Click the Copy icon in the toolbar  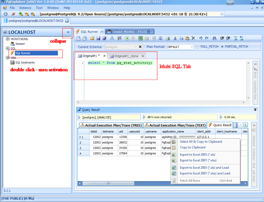click(x=181, y=38)
